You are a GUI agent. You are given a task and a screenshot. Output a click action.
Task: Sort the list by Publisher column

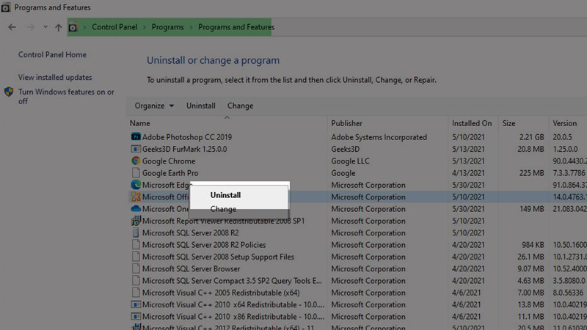[x=347, y=123]
